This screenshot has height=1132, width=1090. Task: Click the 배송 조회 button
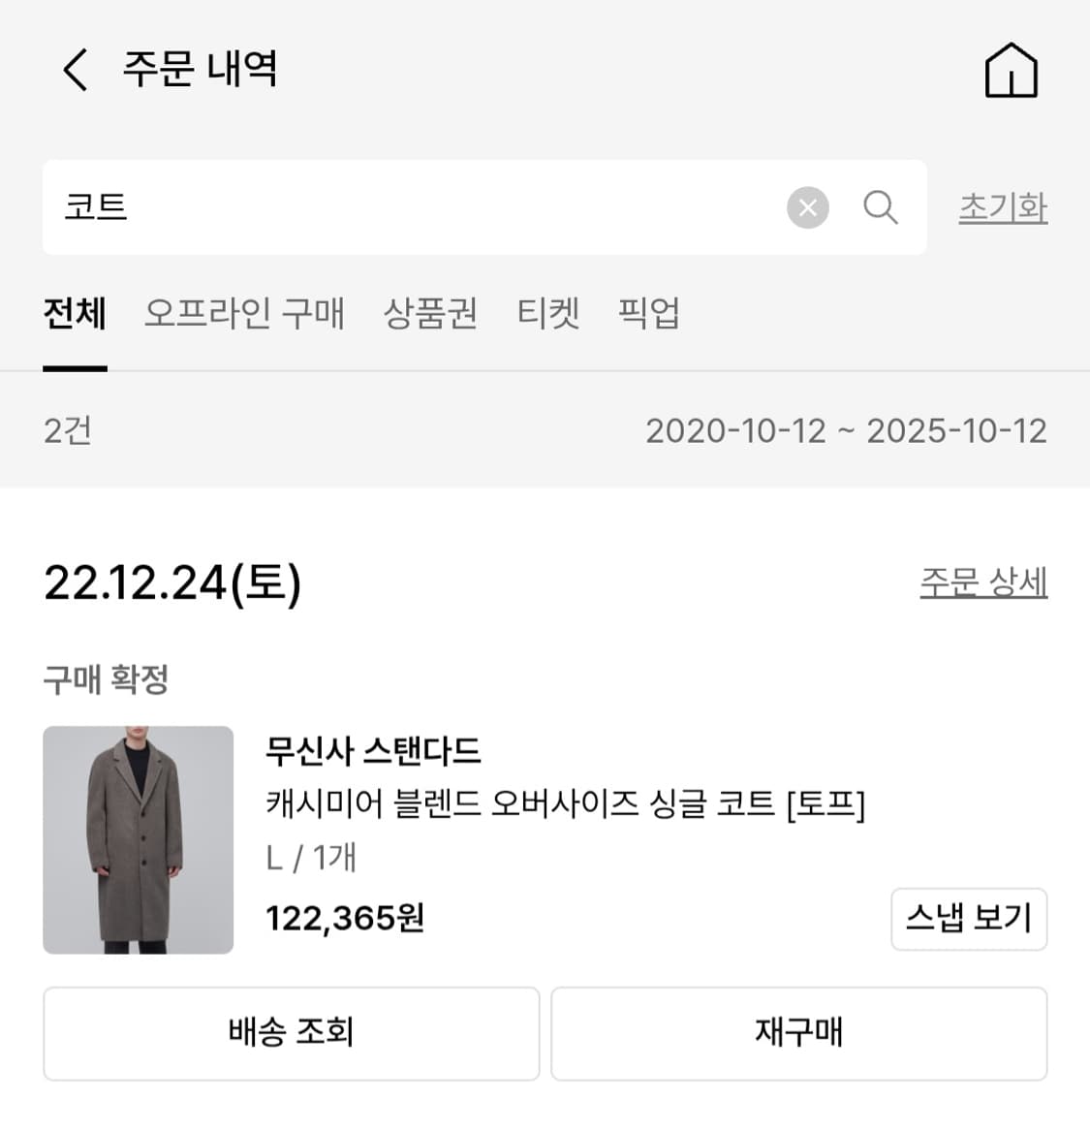click(x=291, y=1032)
